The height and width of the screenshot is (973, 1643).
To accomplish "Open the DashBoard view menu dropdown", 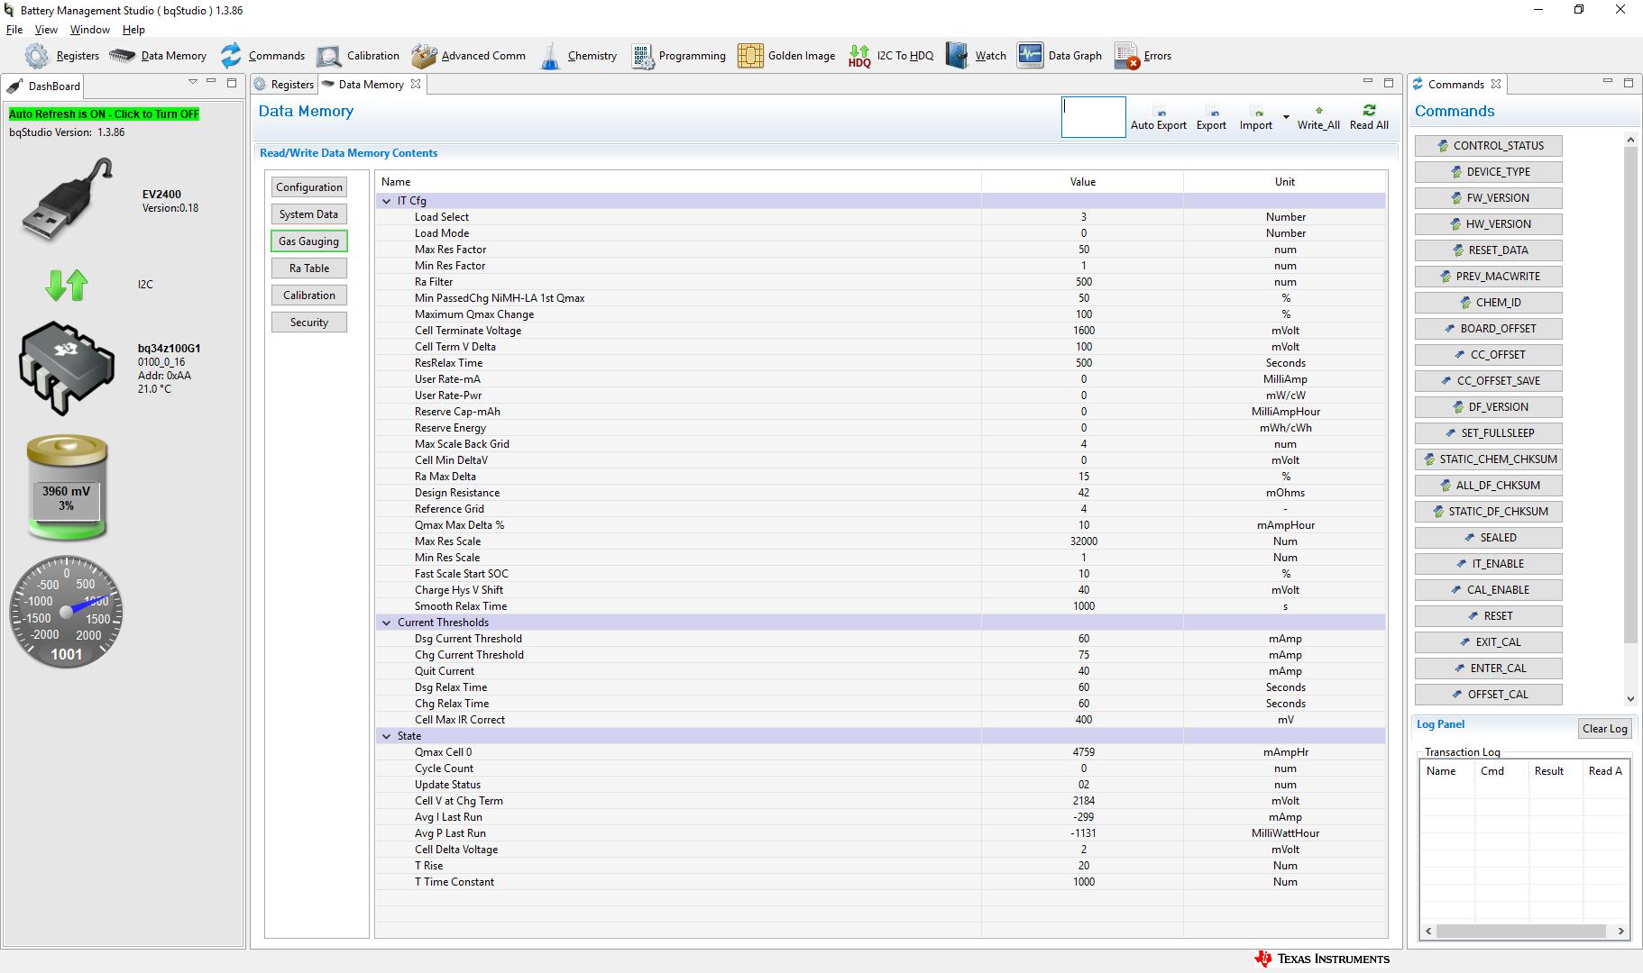I will tap(192, 83).
